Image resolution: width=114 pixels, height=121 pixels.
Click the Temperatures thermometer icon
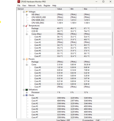(27, 26)
